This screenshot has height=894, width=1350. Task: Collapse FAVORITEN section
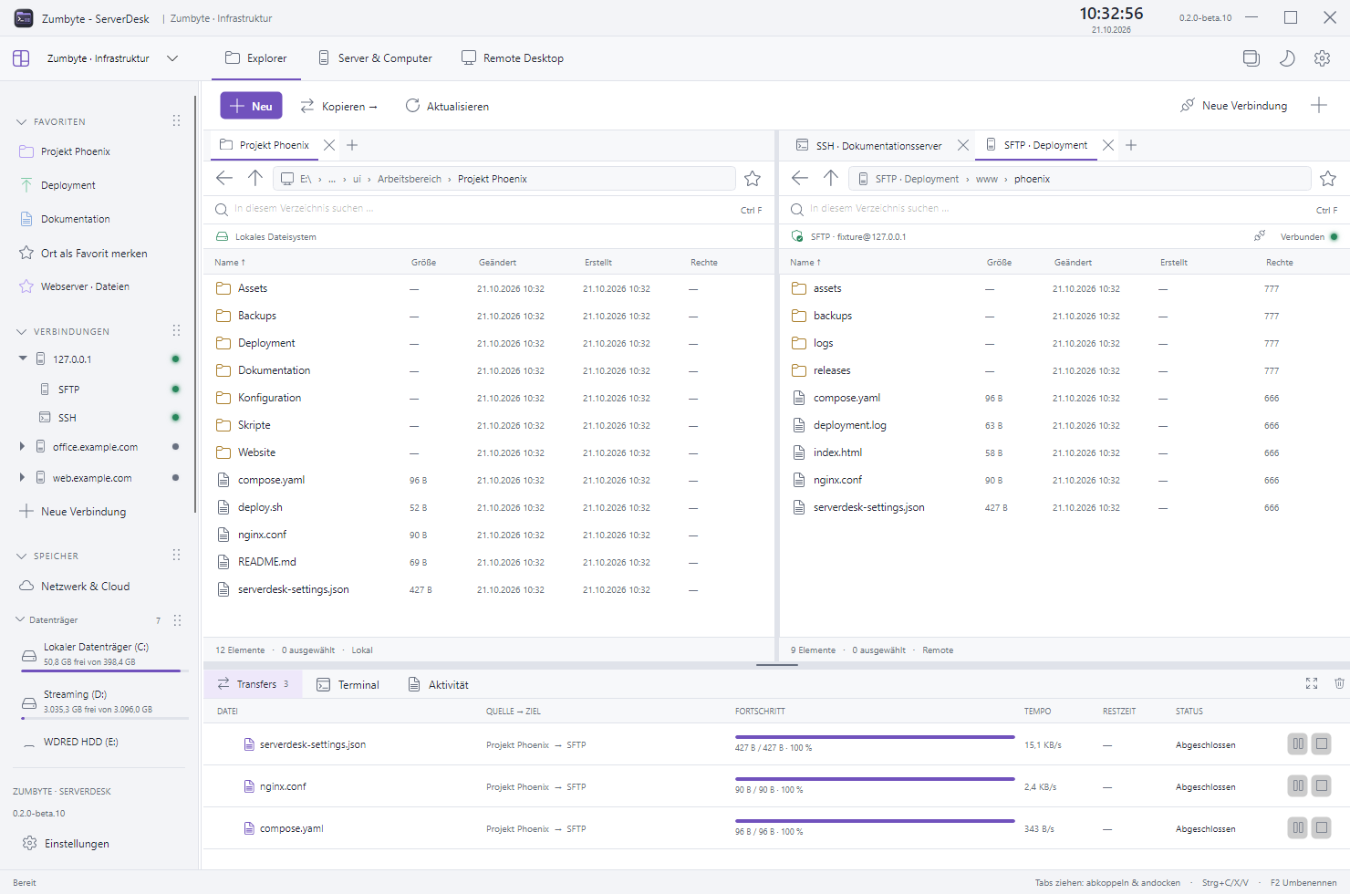pos(22,121)
